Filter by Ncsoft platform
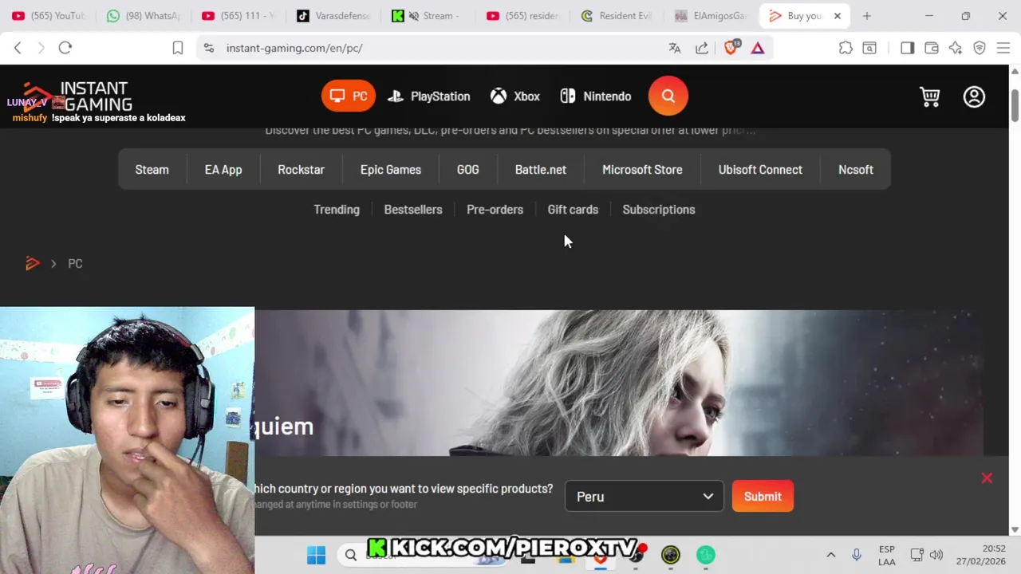Image resolution: width=1021 pixels, height=574 pixels. 856,170
